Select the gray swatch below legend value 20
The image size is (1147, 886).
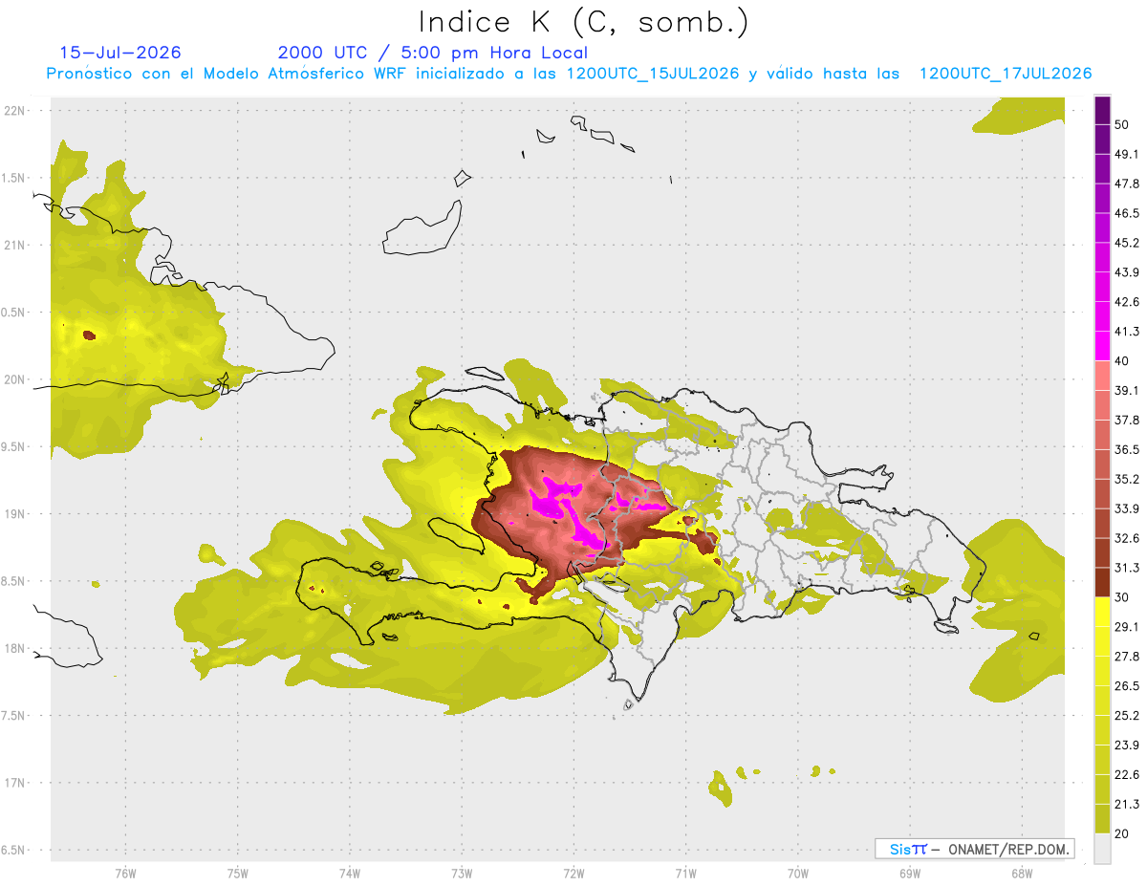[x=1103, y=849]
